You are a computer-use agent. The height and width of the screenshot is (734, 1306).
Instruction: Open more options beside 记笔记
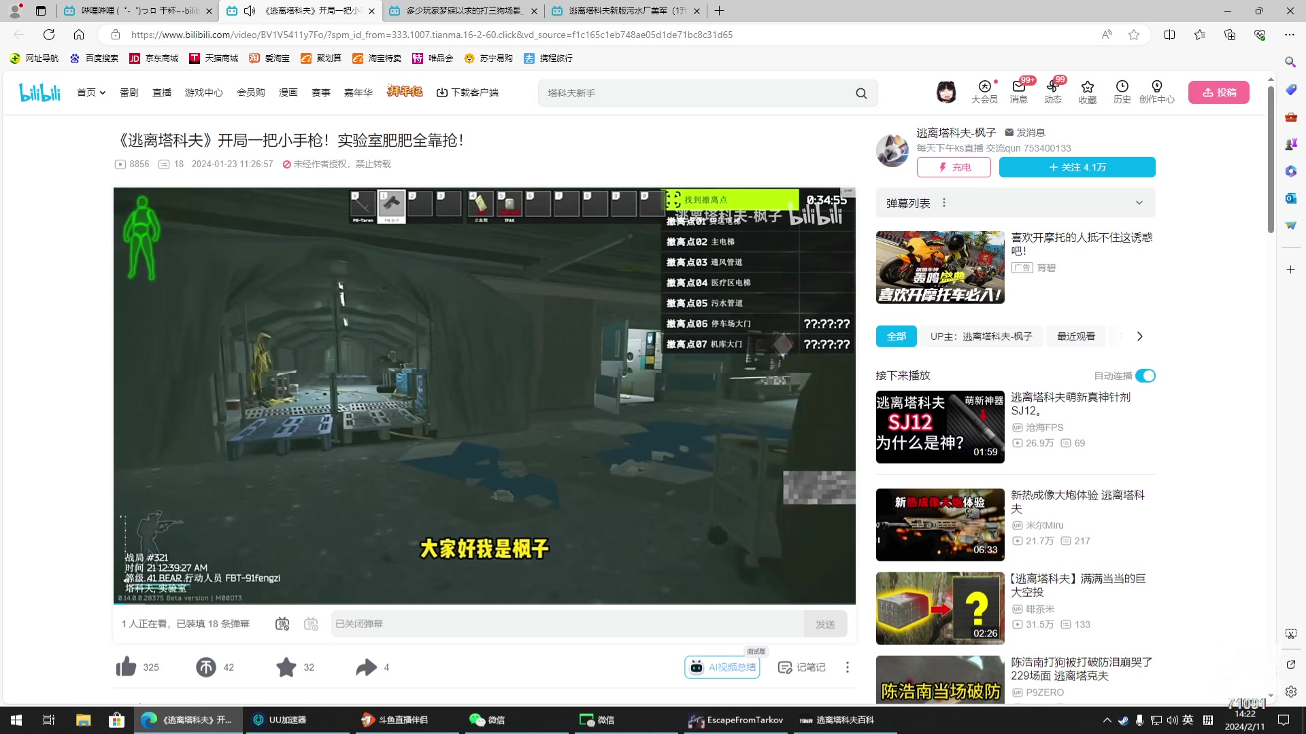click(847, 667)
